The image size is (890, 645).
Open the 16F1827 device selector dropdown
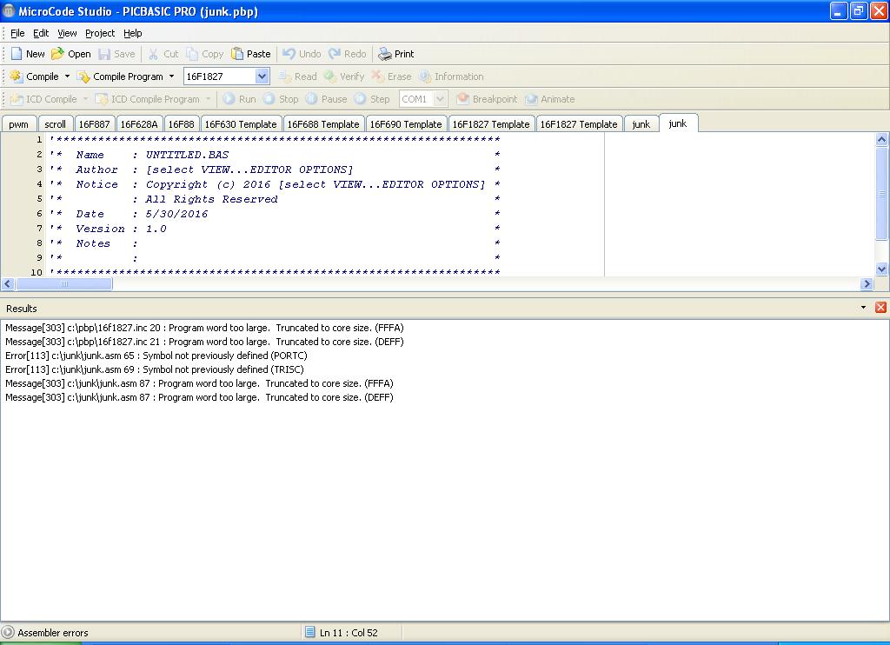pos(262,76)
